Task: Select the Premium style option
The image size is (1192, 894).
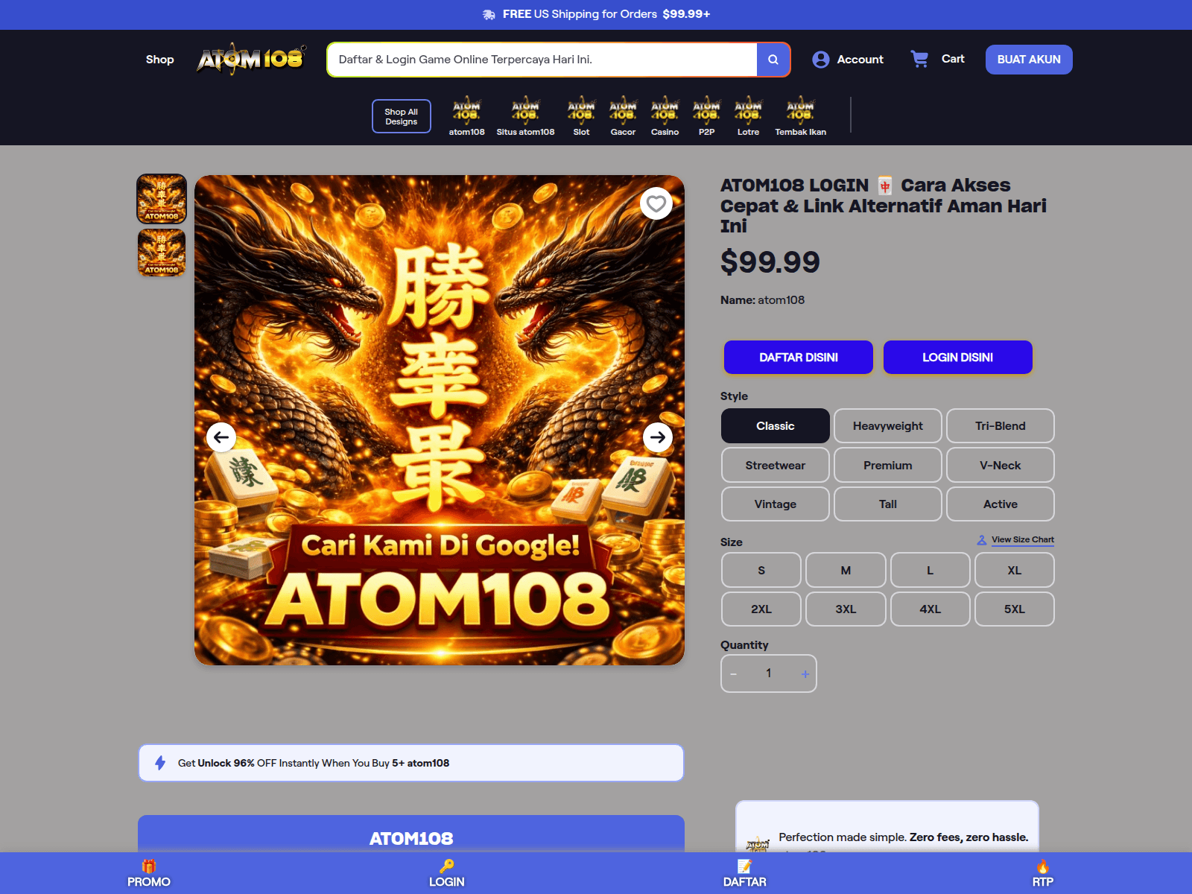Action: point(888,465)
